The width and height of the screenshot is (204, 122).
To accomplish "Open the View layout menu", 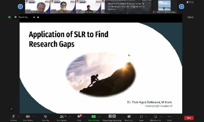I will (190, 2).
